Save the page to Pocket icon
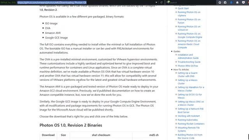Screen dimensions: 249x140 [243, 2]
